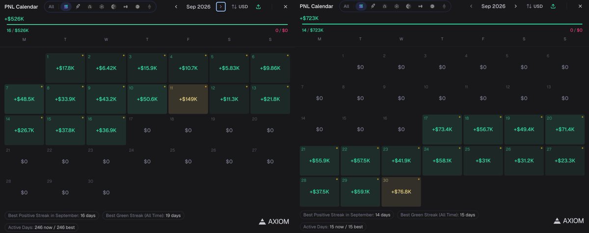Open Sep 2026 month label in $526K calendar
The height and width of the screenshot is (233, 589).
(198, 6)
